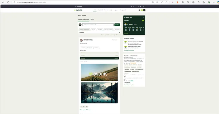Image resolution: width=219 pixels, height=114 pixels.
Task: Click the first poll option bar
Action: pos(99,53)
